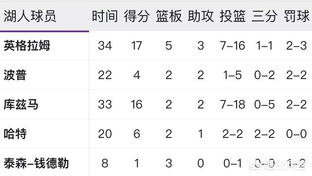This screenshot has width=312, height=176.
Task: Click the 三分 column header
Action: pyautogui.click(x=264, y=16)
